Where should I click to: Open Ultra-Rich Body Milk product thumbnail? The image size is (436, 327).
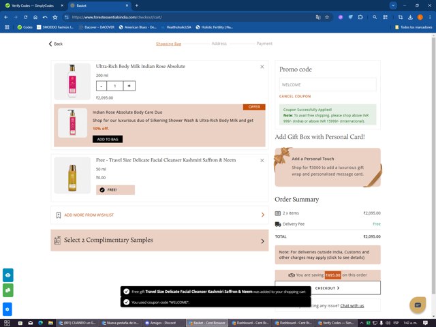coord(72,82)
